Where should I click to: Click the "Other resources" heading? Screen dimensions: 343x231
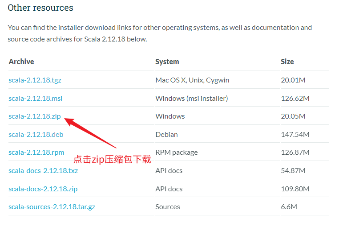click(x=40, y=8)
